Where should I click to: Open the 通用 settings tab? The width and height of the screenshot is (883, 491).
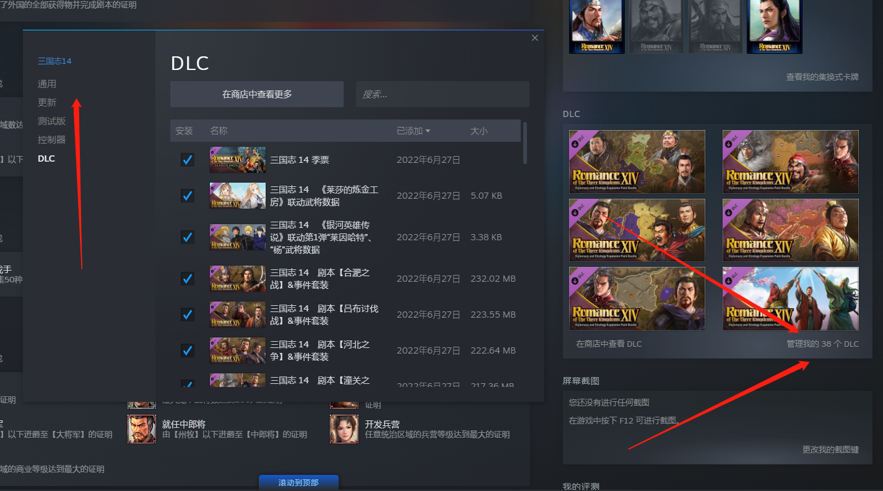click(x=47, y=84)
